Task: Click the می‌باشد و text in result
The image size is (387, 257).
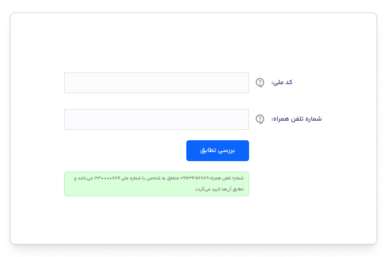Action: 84,178
